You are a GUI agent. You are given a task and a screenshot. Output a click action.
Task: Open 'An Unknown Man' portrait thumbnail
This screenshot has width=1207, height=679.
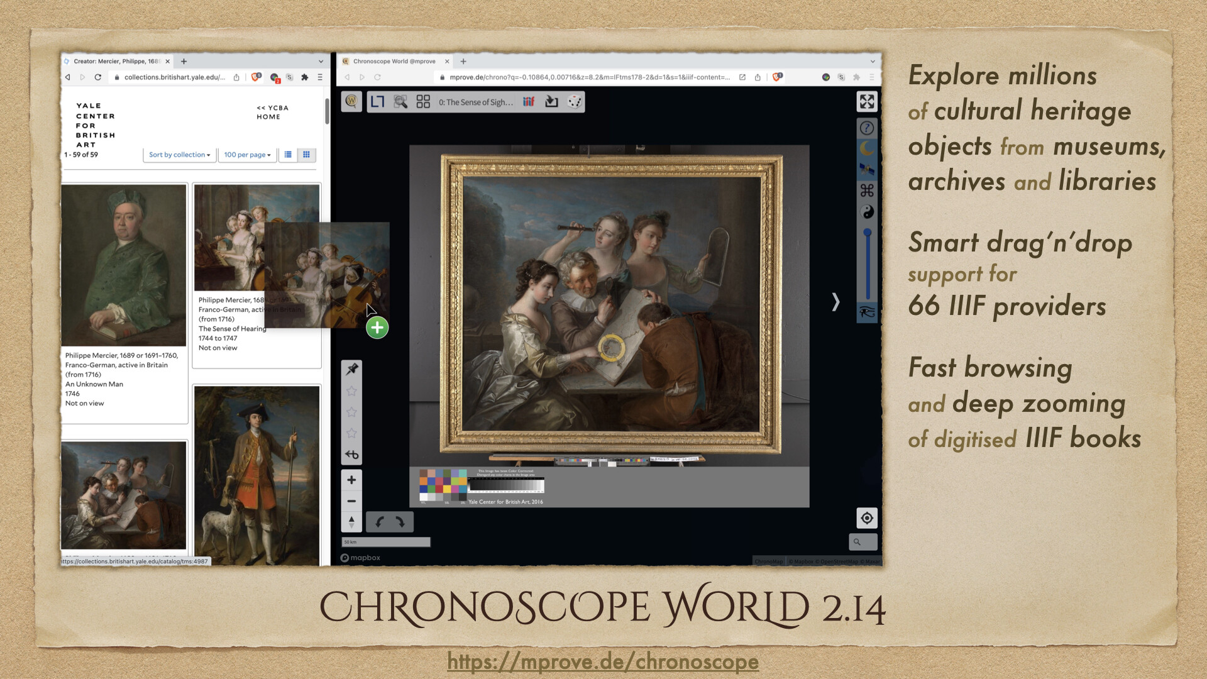[124, 265]
